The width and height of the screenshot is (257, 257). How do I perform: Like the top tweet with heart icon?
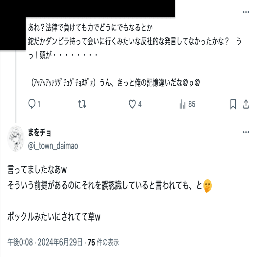[132, 104]
